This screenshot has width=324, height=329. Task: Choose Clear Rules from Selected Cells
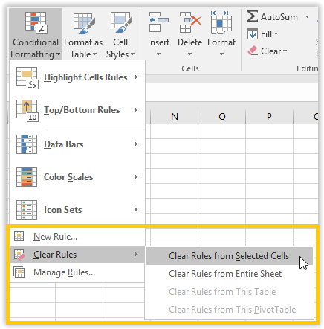(x=229, y=256)
